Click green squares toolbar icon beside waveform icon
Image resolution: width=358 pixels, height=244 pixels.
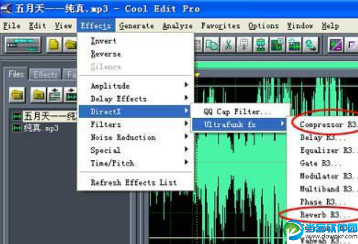coord(277,45)
